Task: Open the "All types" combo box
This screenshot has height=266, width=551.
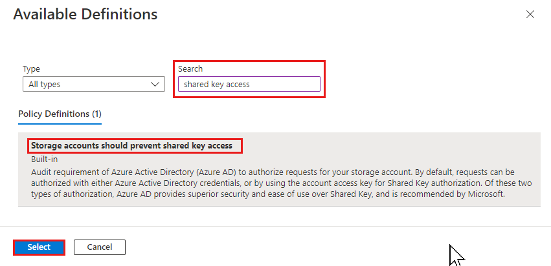Action: click(94, 84)
